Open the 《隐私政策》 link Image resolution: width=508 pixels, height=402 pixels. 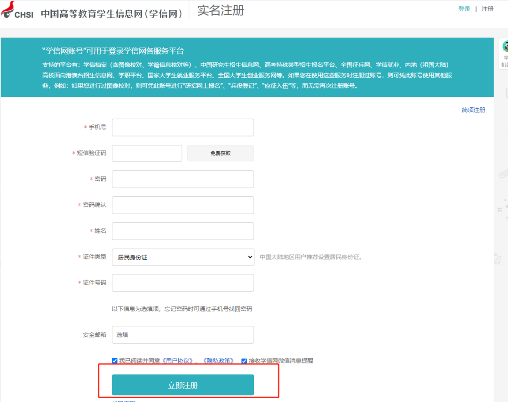tap(218, 361)
